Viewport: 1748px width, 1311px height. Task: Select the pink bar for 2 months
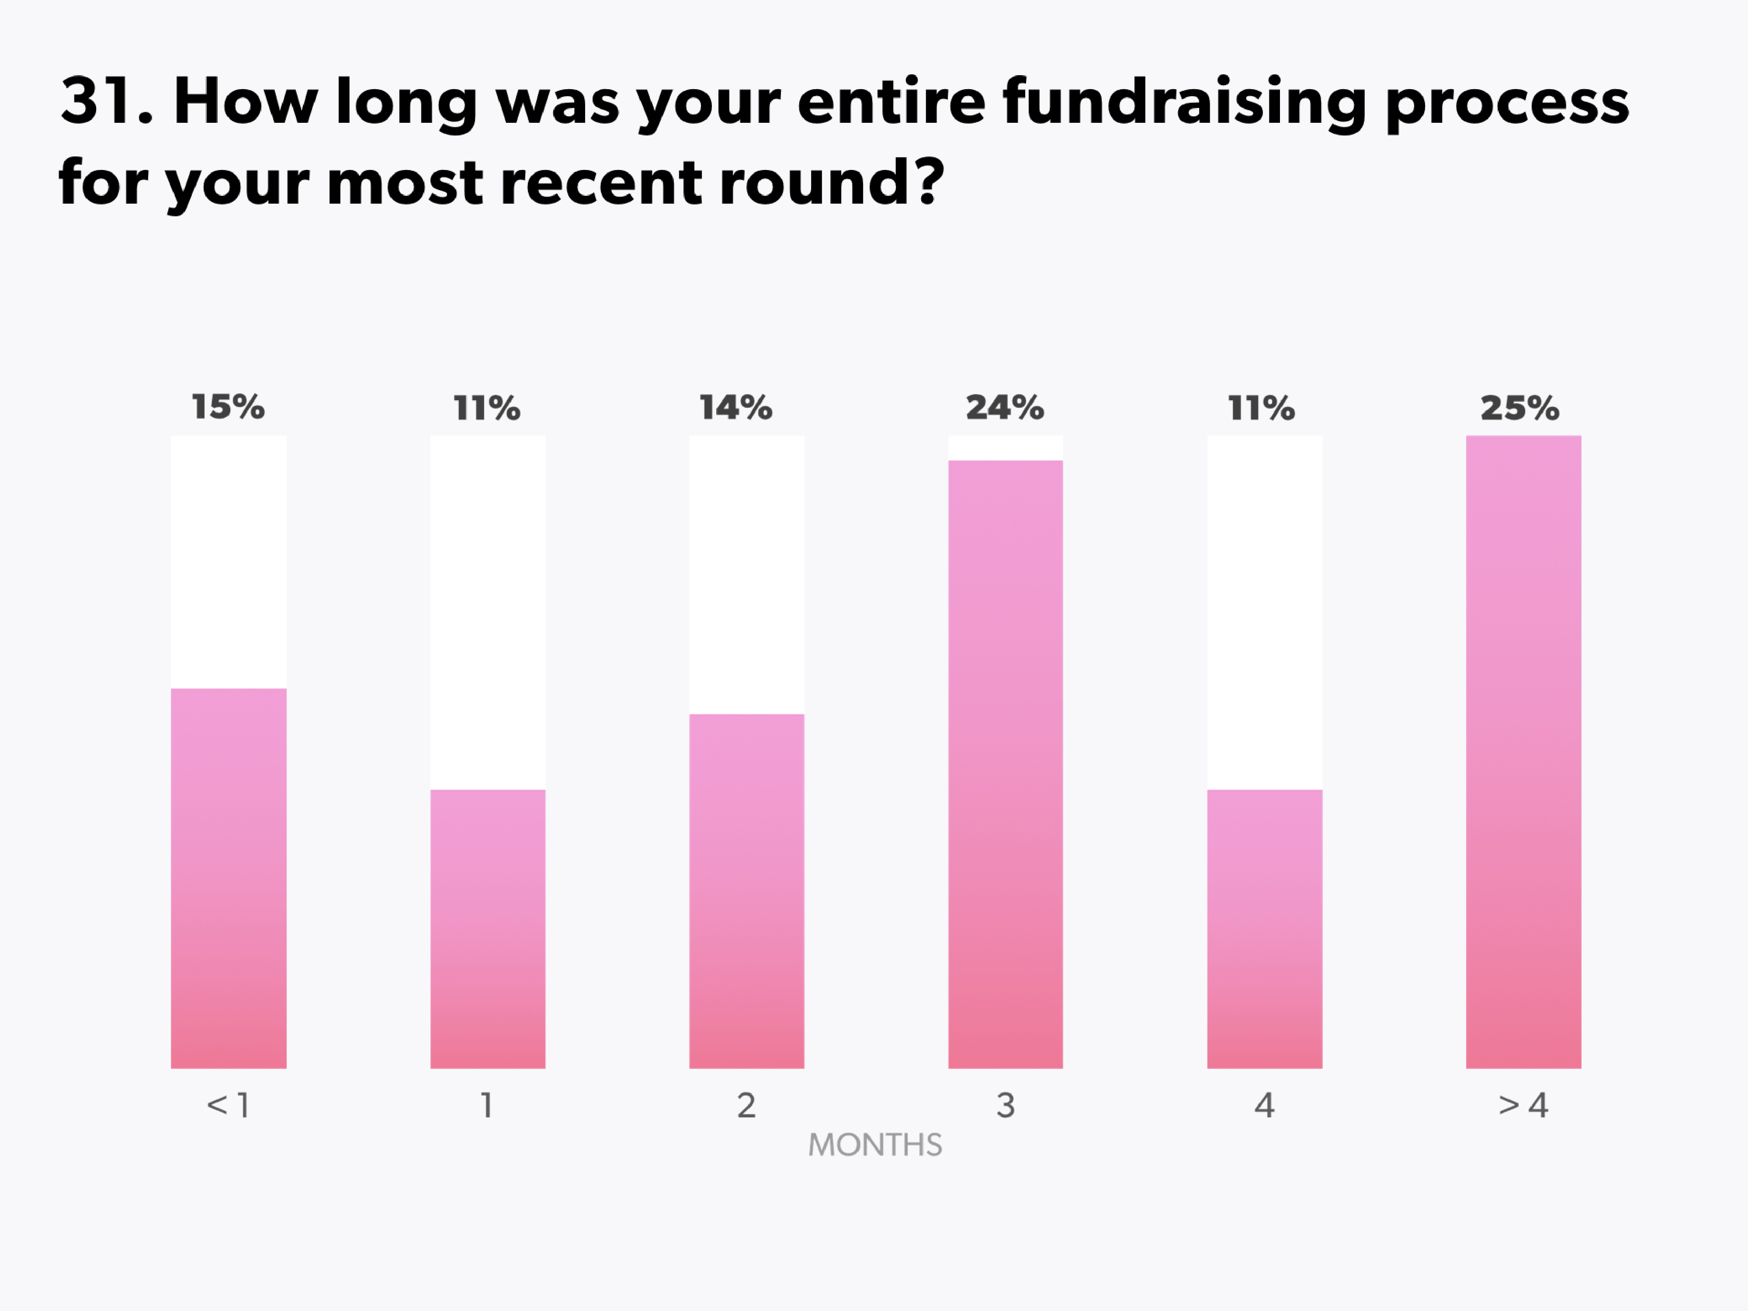746,891
